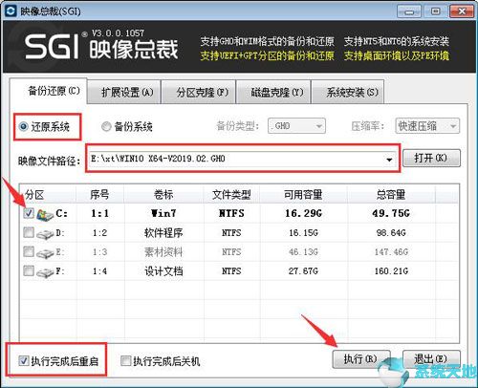This screenshot has height=388, width=478.
Task: Open the 备份类型 .GHO dropdown
Action: [296, 126]
